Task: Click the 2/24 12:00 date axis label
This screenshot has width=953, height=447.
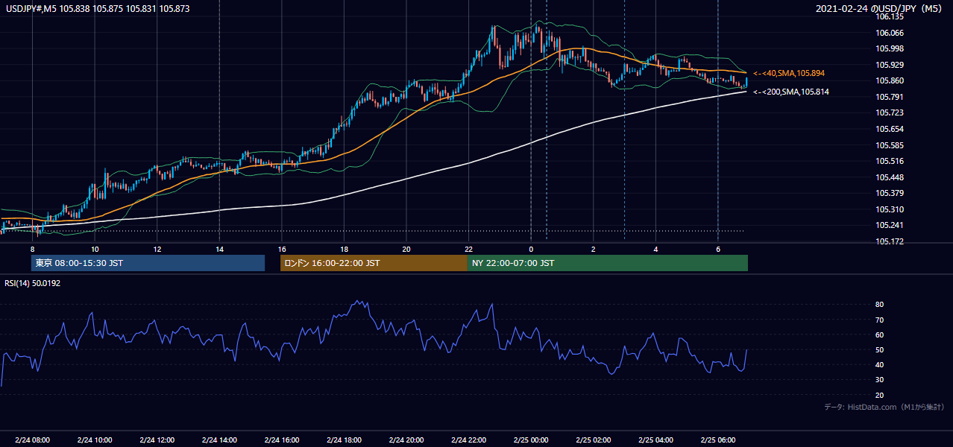Action: point(157,440)
